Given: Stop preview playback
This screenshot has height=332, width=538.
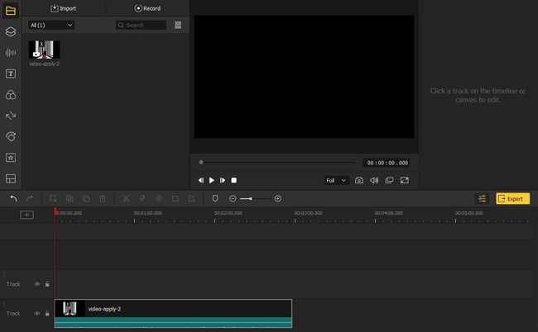Looking at the screenshot, I should coord(233,180).
